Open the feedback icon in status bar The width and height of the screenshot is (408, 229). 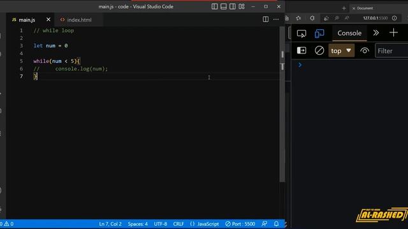[265, 224]
